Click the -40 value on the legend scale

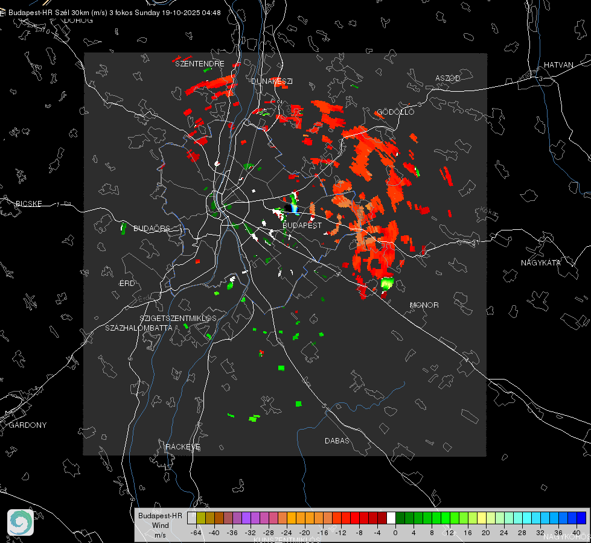click(214, 533)
